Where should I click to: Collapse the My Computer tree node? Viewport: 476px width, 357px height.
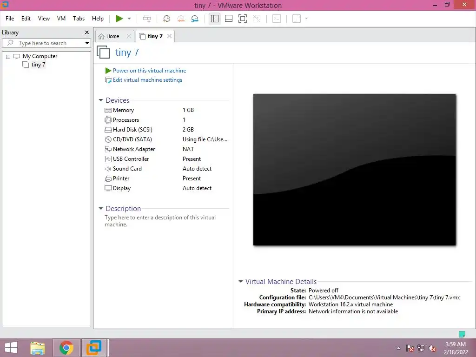click(8, 56)
